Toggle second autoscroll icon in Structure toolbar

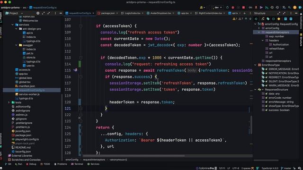(291, 19)
